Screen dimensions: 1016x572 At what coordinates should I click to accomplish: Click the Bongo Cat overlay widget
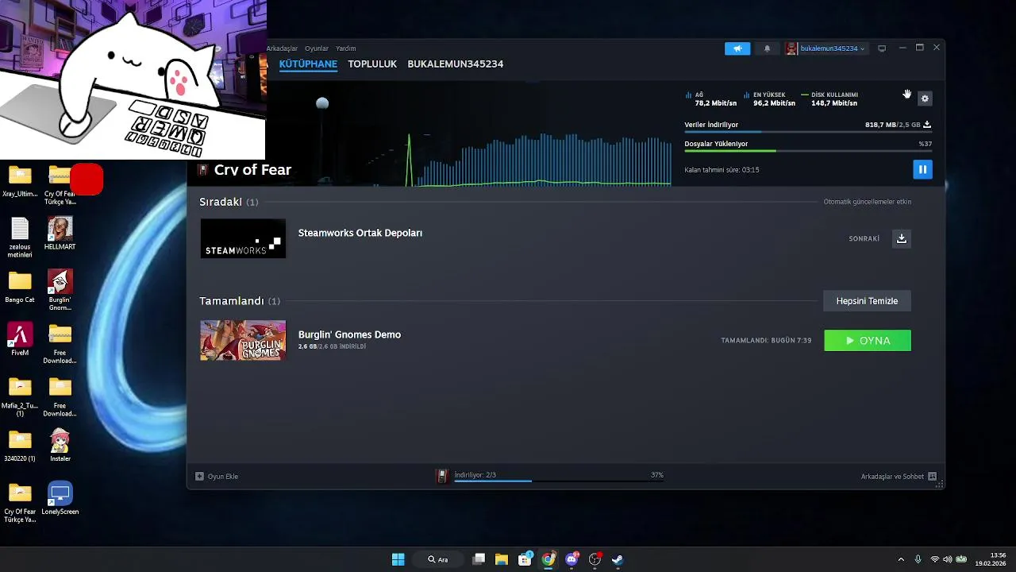pyautogui.click(x=133, y=79)
